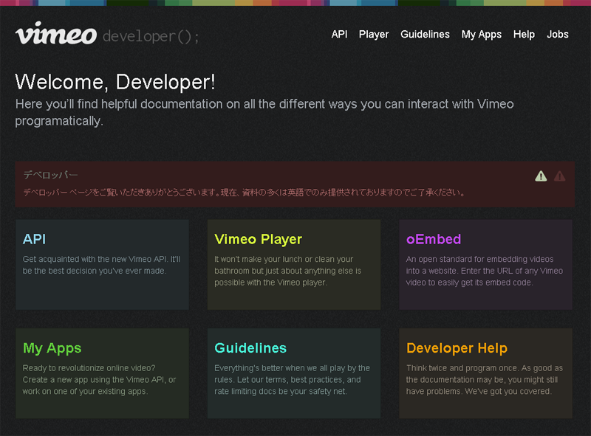Image resolution: width=591 pixels, height=436 pixels.
Task: Go to Player in the top navigation
Action: 374,35
